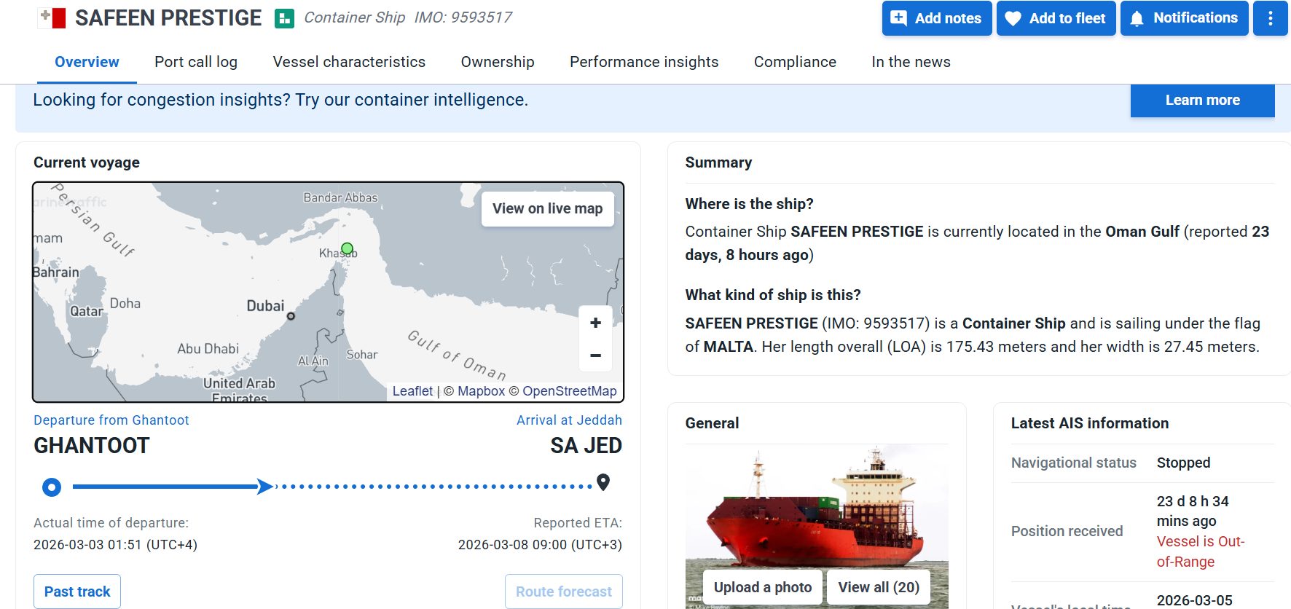Open the Vessel characteristics tab
The width and height of the screenshot is (1291, 609).
[x=349, y=62]
